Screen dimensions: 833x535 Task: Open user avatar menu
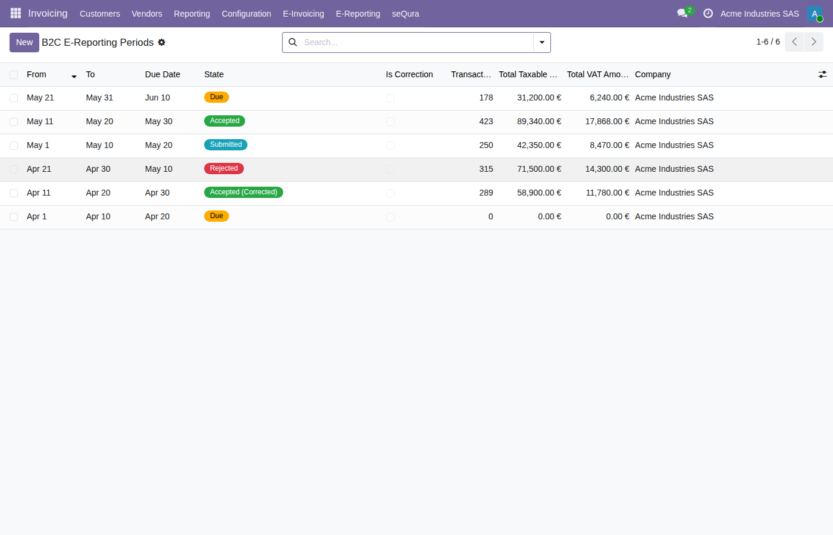click(815, 14)
